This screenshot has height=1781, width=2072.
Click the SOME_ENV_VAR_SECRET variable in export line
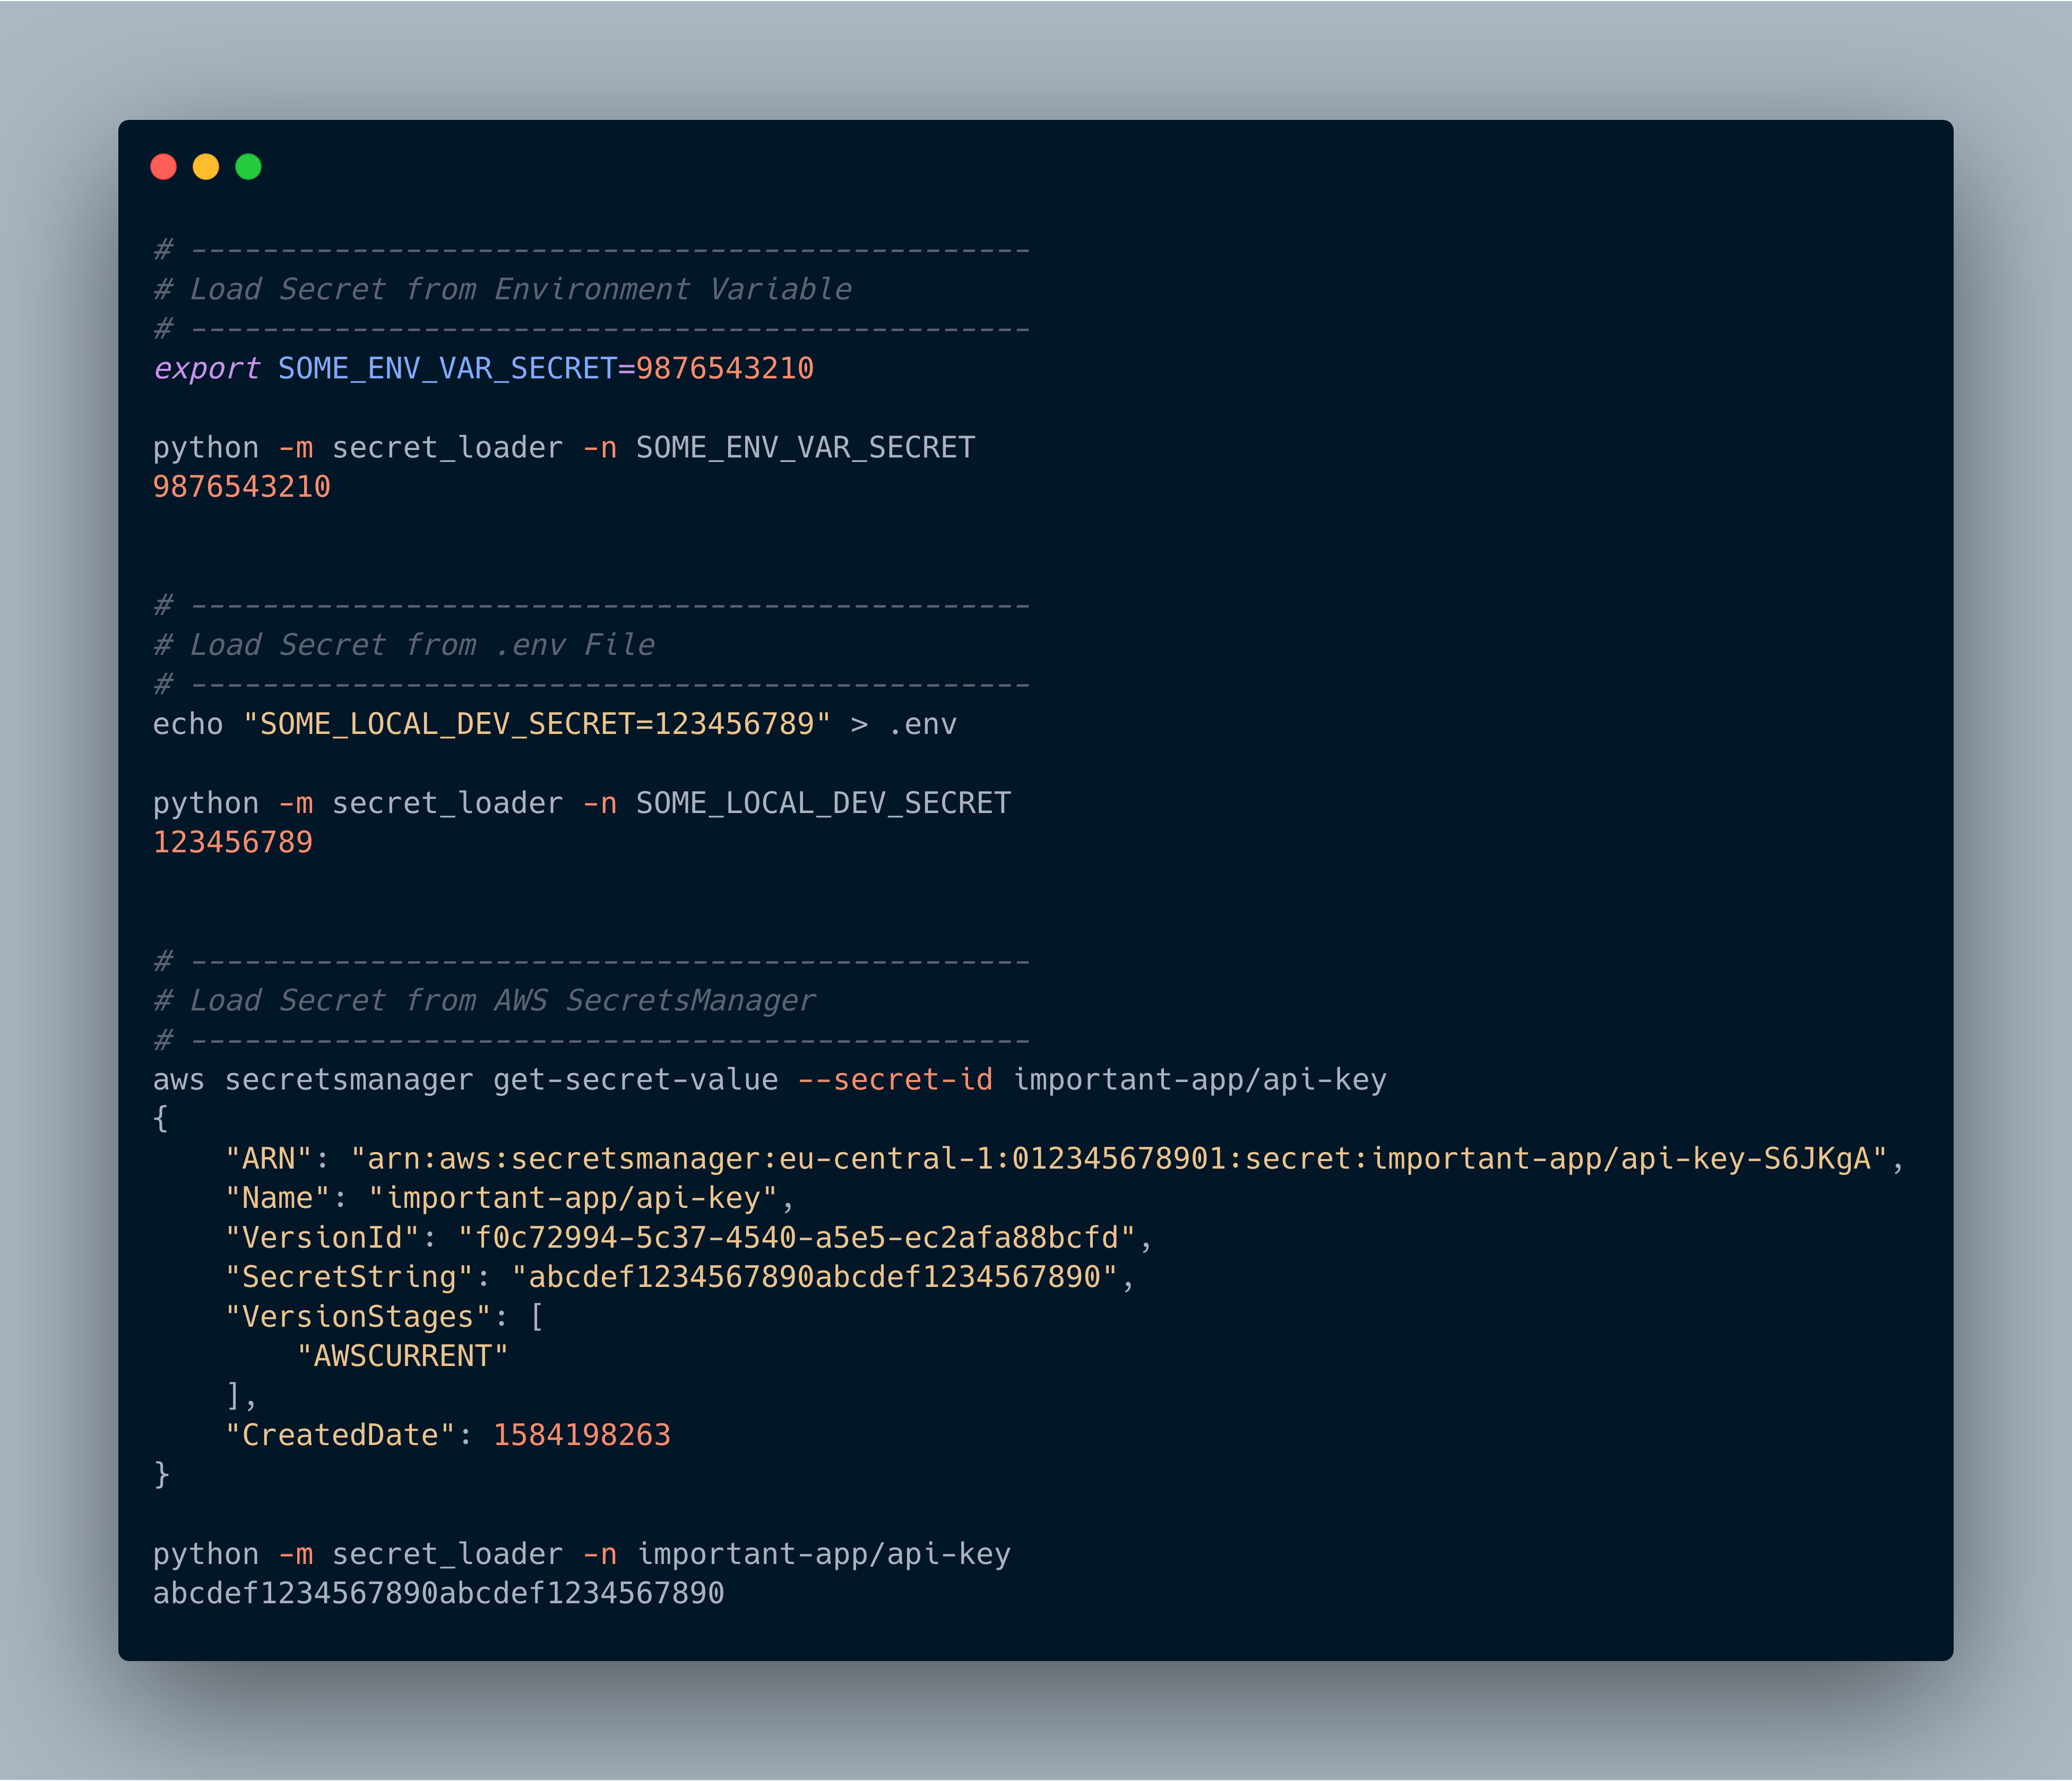pos(447,369)
